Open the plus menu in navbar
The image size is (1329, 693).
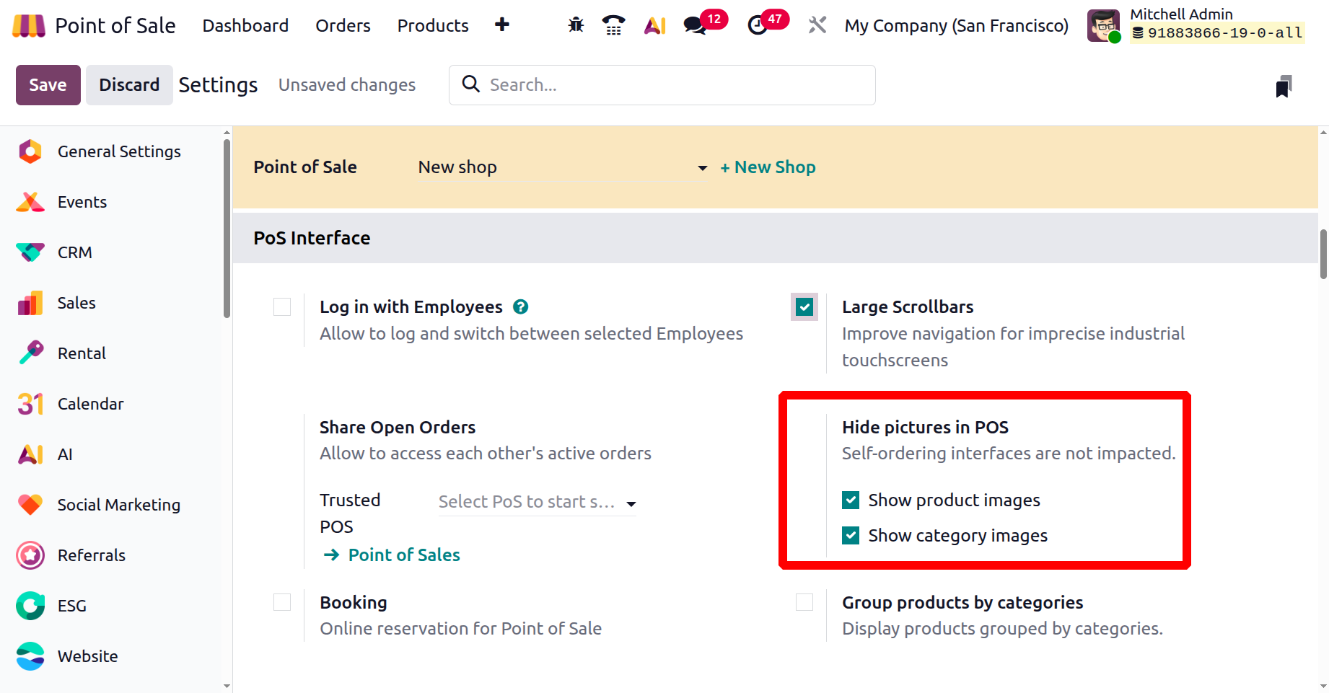click(x=502, y=25)
